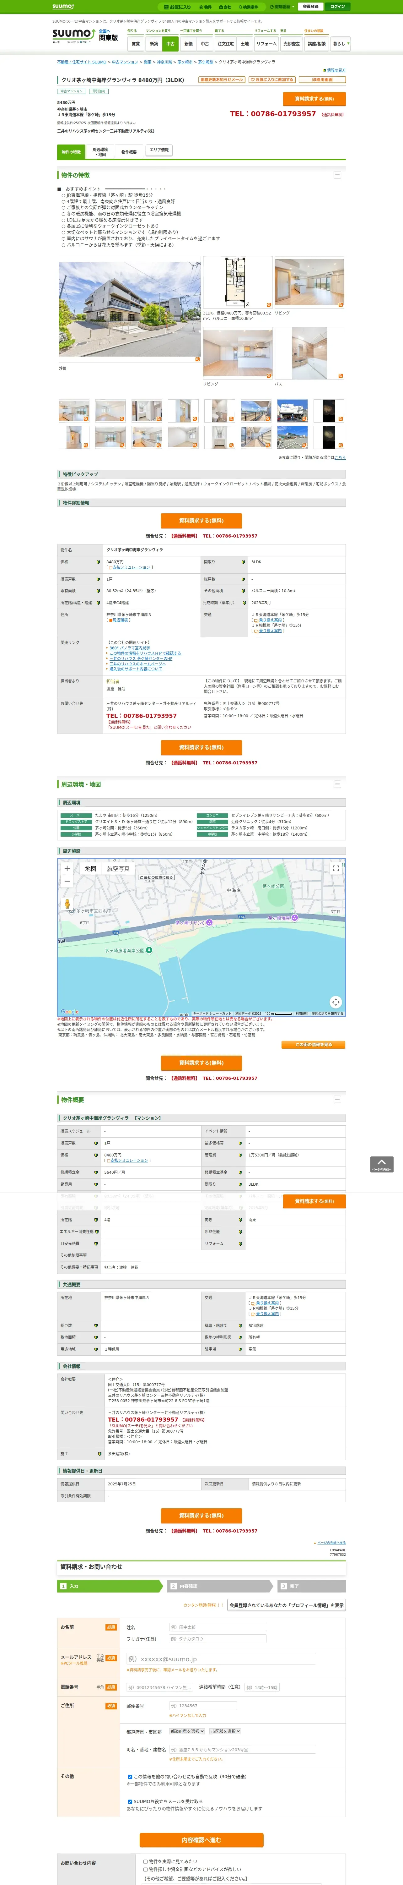Open map camera controls compass button
The width and height of the screenshot is (403, 1885).
336,1002
